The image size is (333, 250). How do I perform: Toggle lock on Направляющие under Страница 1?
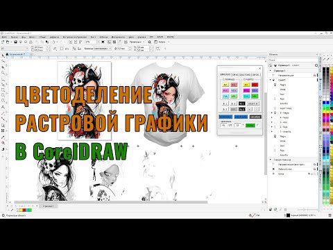(314, 75)
